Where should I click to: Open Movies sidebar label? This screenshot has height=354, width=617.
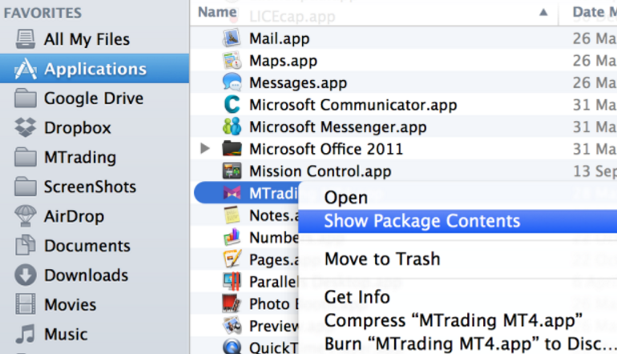(x=70, y=305)
